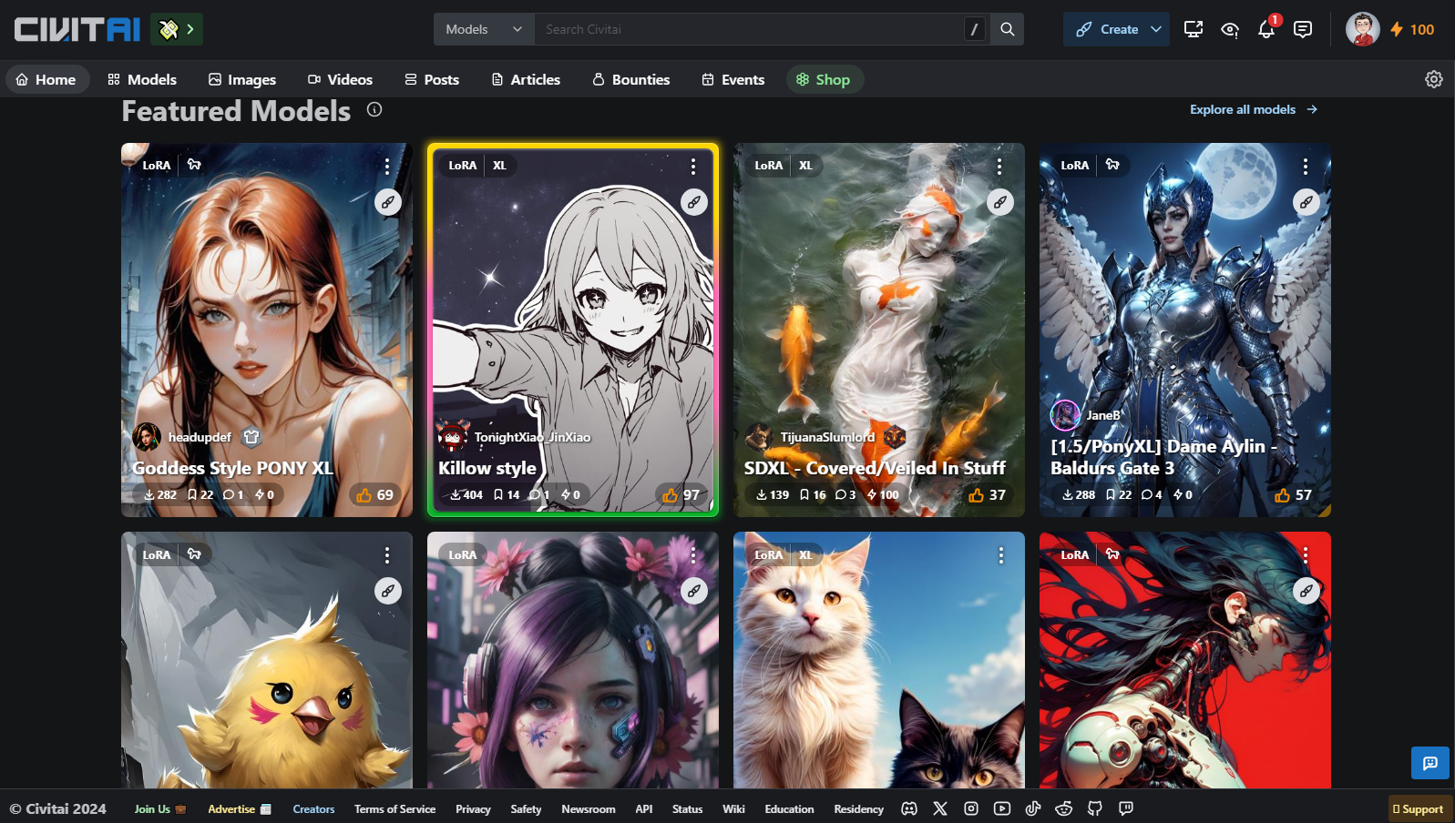Follow the Explore all models link
Image resolution: width=1455 pixels, height=823 pixels.
tap(1254, 109)
